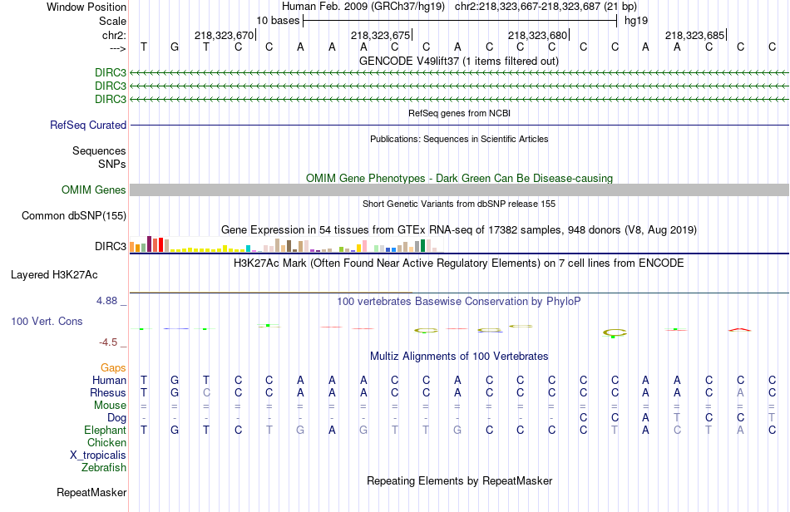
Task: Click the Human alignment row label
Action: point(109,380)
